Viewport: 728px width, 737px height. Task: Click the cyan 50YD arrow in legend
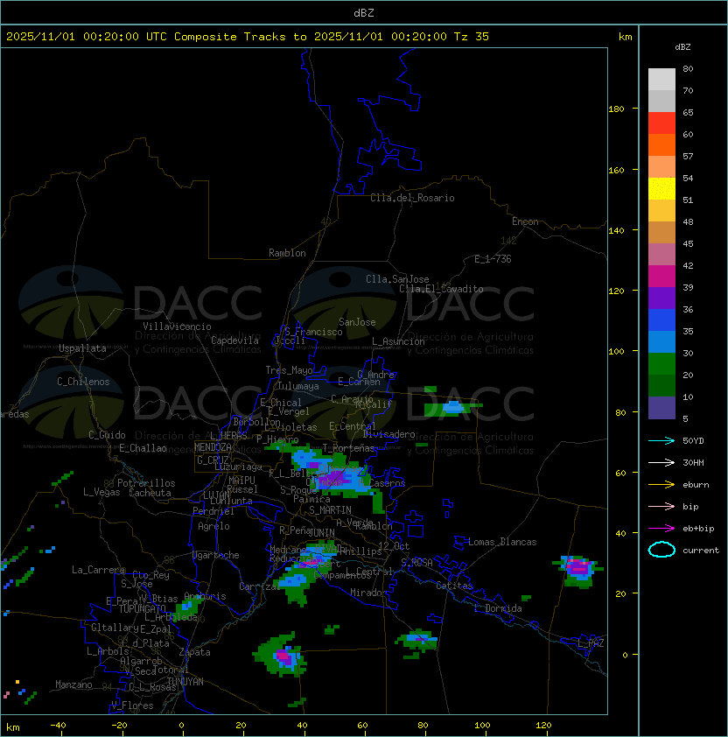tap(661, 441)
